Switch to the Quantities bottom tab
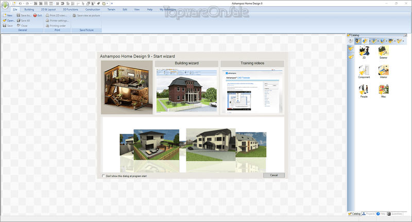Image resolution: width=412 pixels, height=222 pixels. click(394, 214)
